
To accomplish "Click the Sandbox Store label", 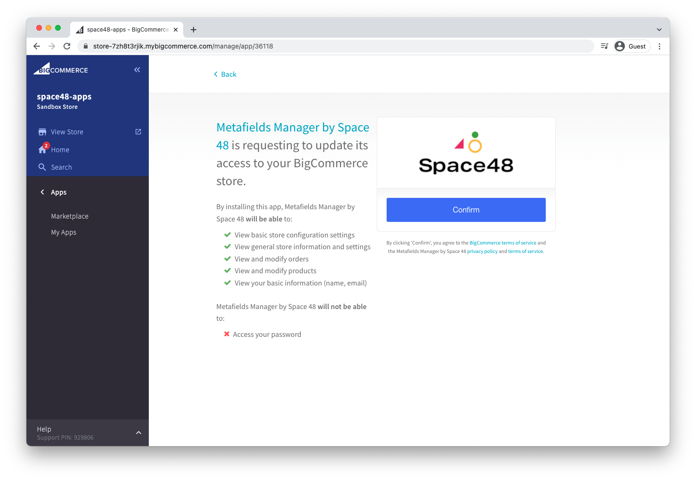I will 57,107.
